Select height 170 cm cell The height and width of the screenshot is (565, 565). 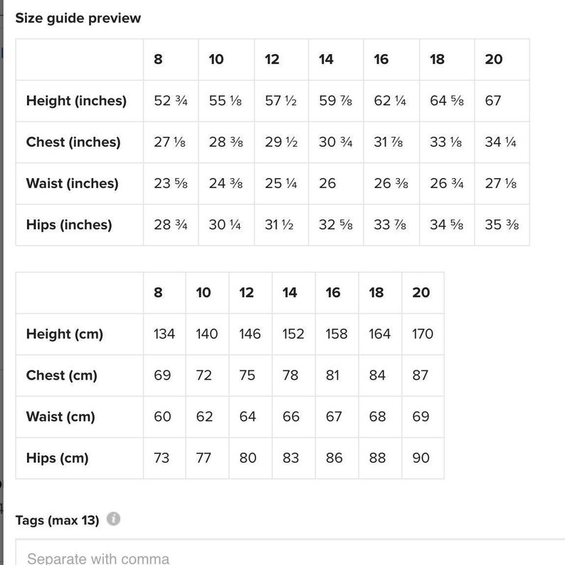click(x=422, y=334)
